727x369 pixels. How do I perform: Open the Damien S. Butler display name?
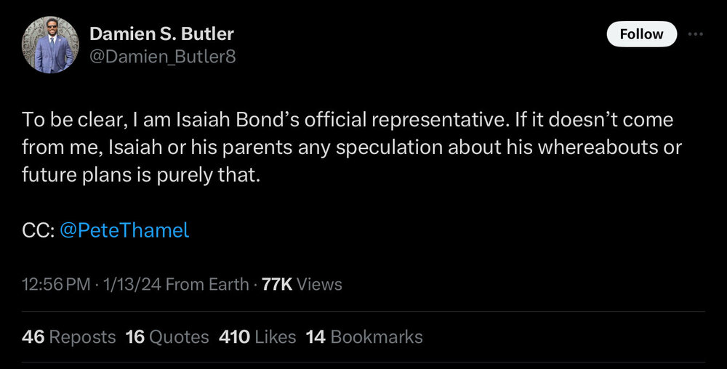point(161,33)
